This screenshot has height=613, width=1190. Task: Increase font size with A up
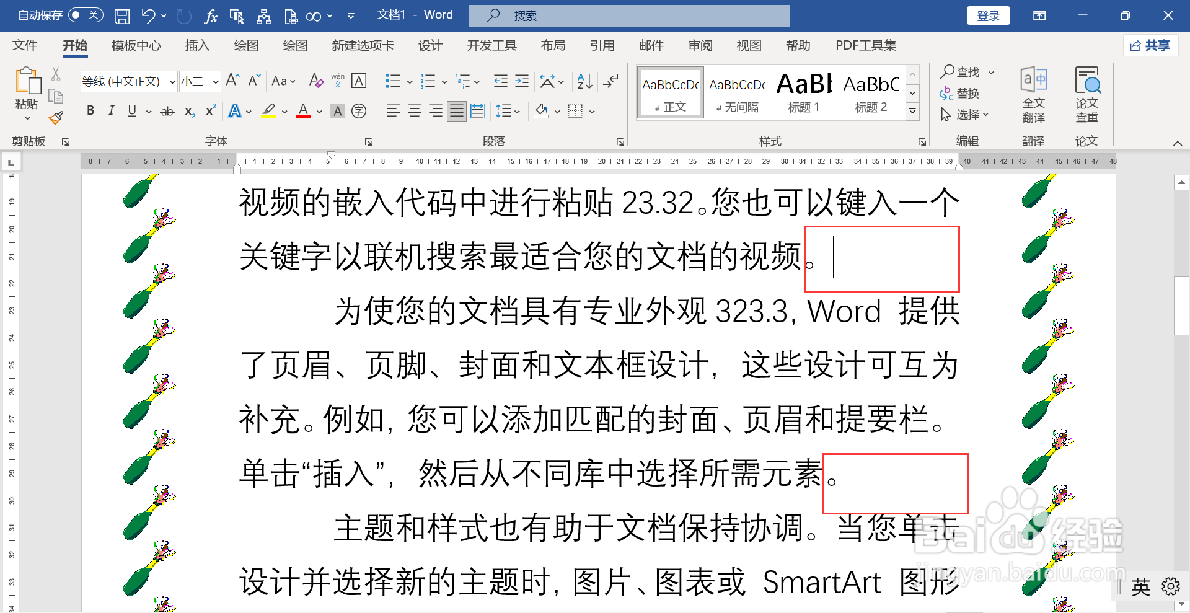point(232,81)
